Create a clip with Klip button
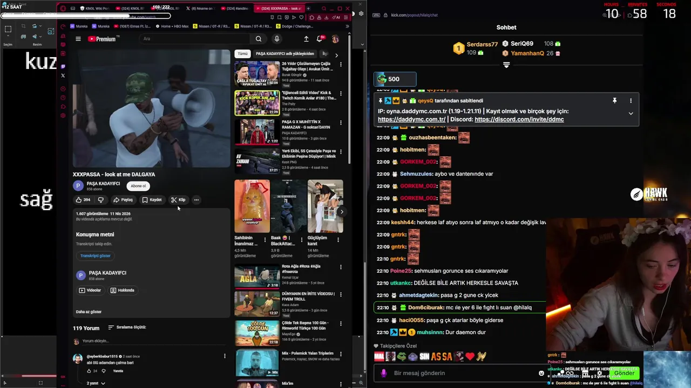This screenshot has width=691, height=388. coord(178,200)
